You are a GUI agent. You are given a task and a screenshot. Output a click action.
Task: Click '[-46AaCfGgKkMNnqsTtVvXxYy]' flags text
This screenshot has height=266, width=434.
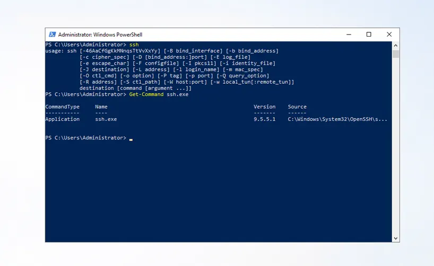120,51
